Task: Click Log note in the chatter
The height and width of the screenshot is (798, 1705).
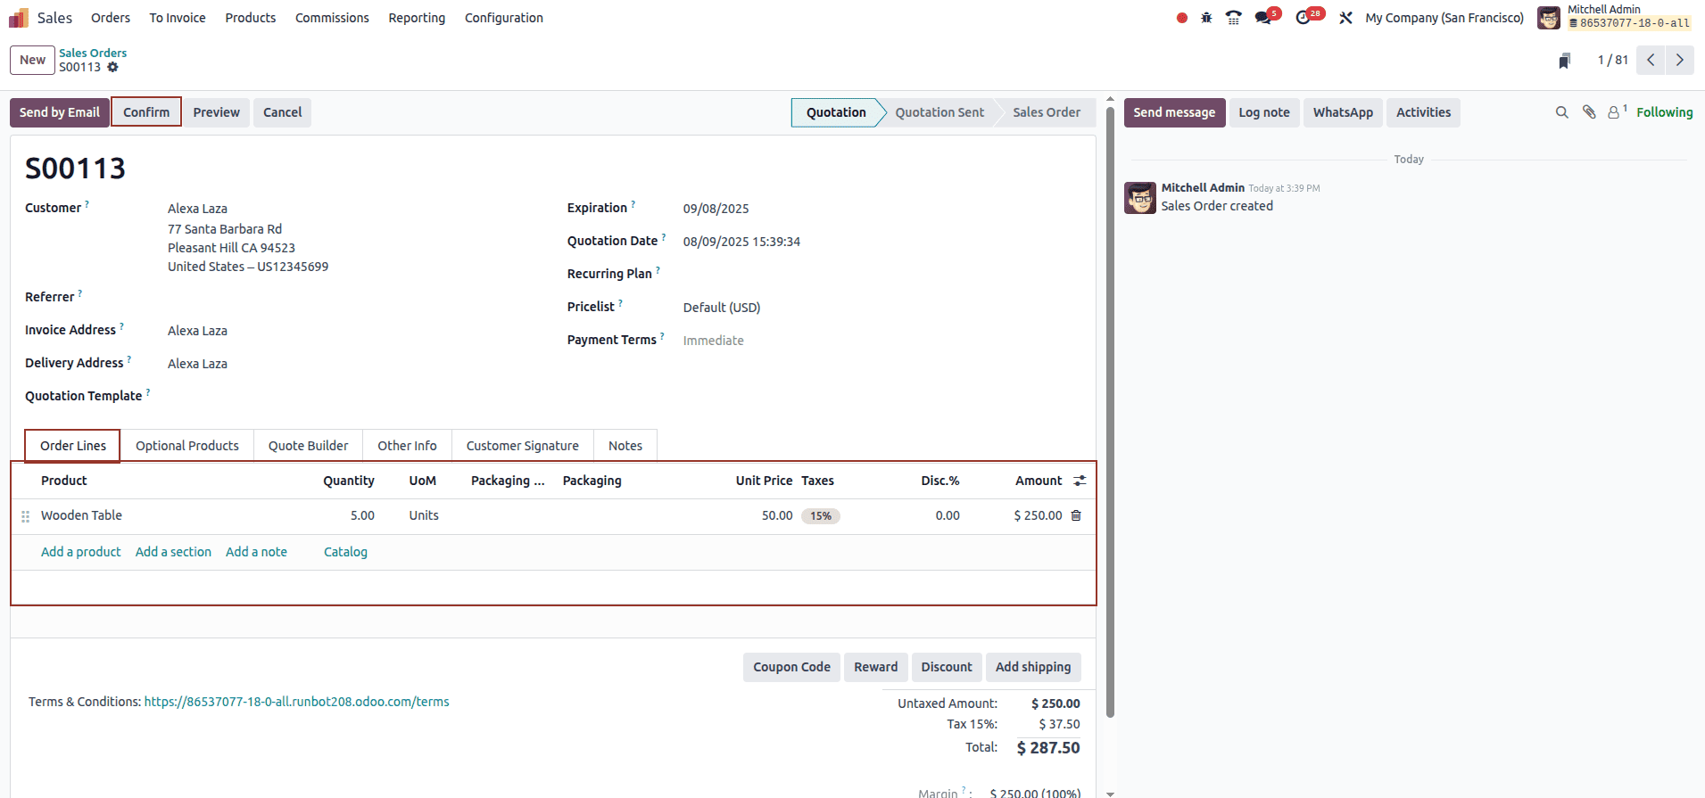Action: (1264, 112)
